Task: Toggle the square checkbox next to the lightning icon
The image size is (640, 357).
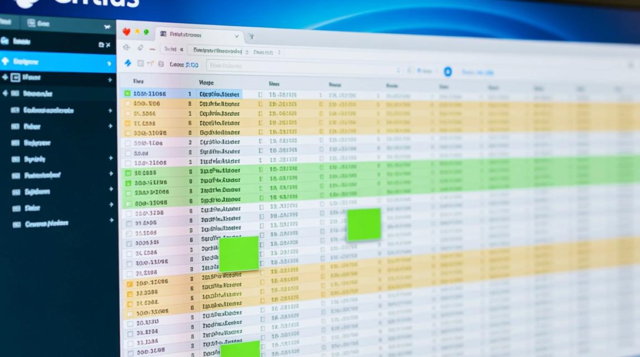Action: 140,63
